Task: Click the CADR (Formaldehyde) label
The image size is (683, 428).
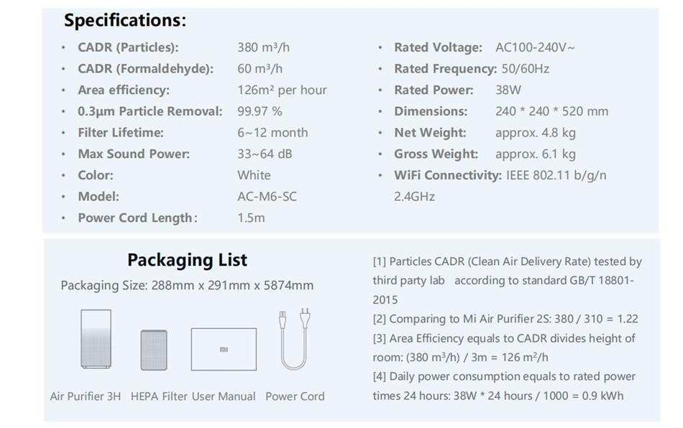Action: (x=145, y=69)
